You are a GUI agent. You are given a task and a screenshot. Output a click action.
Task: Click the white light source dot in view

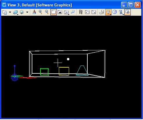[68, 59]
